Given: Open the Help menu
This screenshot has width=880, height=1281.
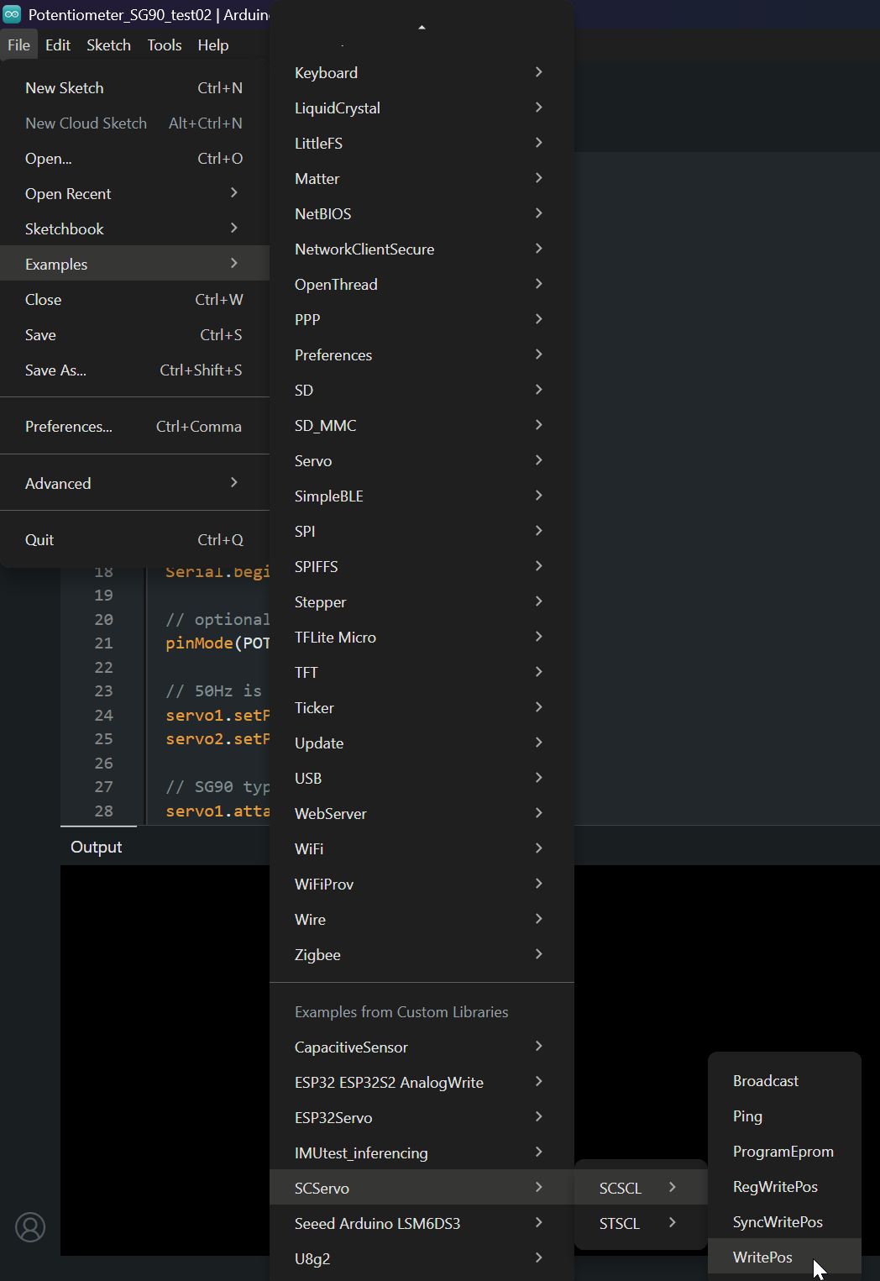Looking at the screenshot, I should pyautogui.click(x=212, y=45).
